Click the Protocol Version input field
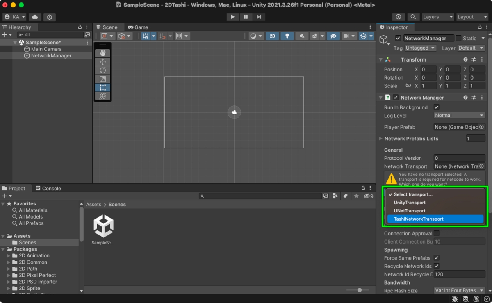This screenshot has width=492, height=303. [459, 158]
